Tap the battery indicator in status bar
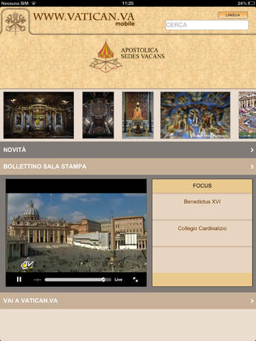This screenshot has width=256, height=341. click(x=251, y=4)
